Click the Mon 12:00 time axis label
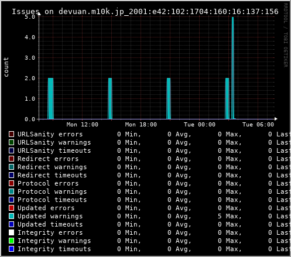 click(83, 125)
